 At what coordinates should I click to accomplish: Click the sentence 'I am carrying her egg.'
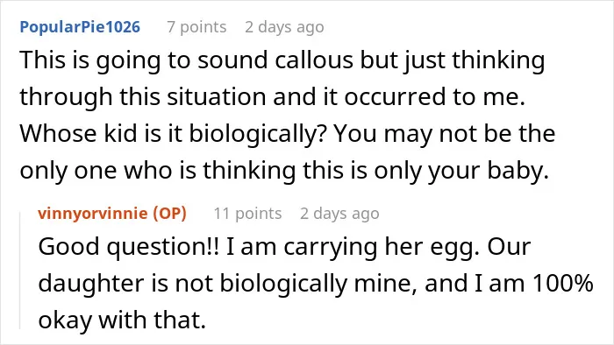point(353,247)
